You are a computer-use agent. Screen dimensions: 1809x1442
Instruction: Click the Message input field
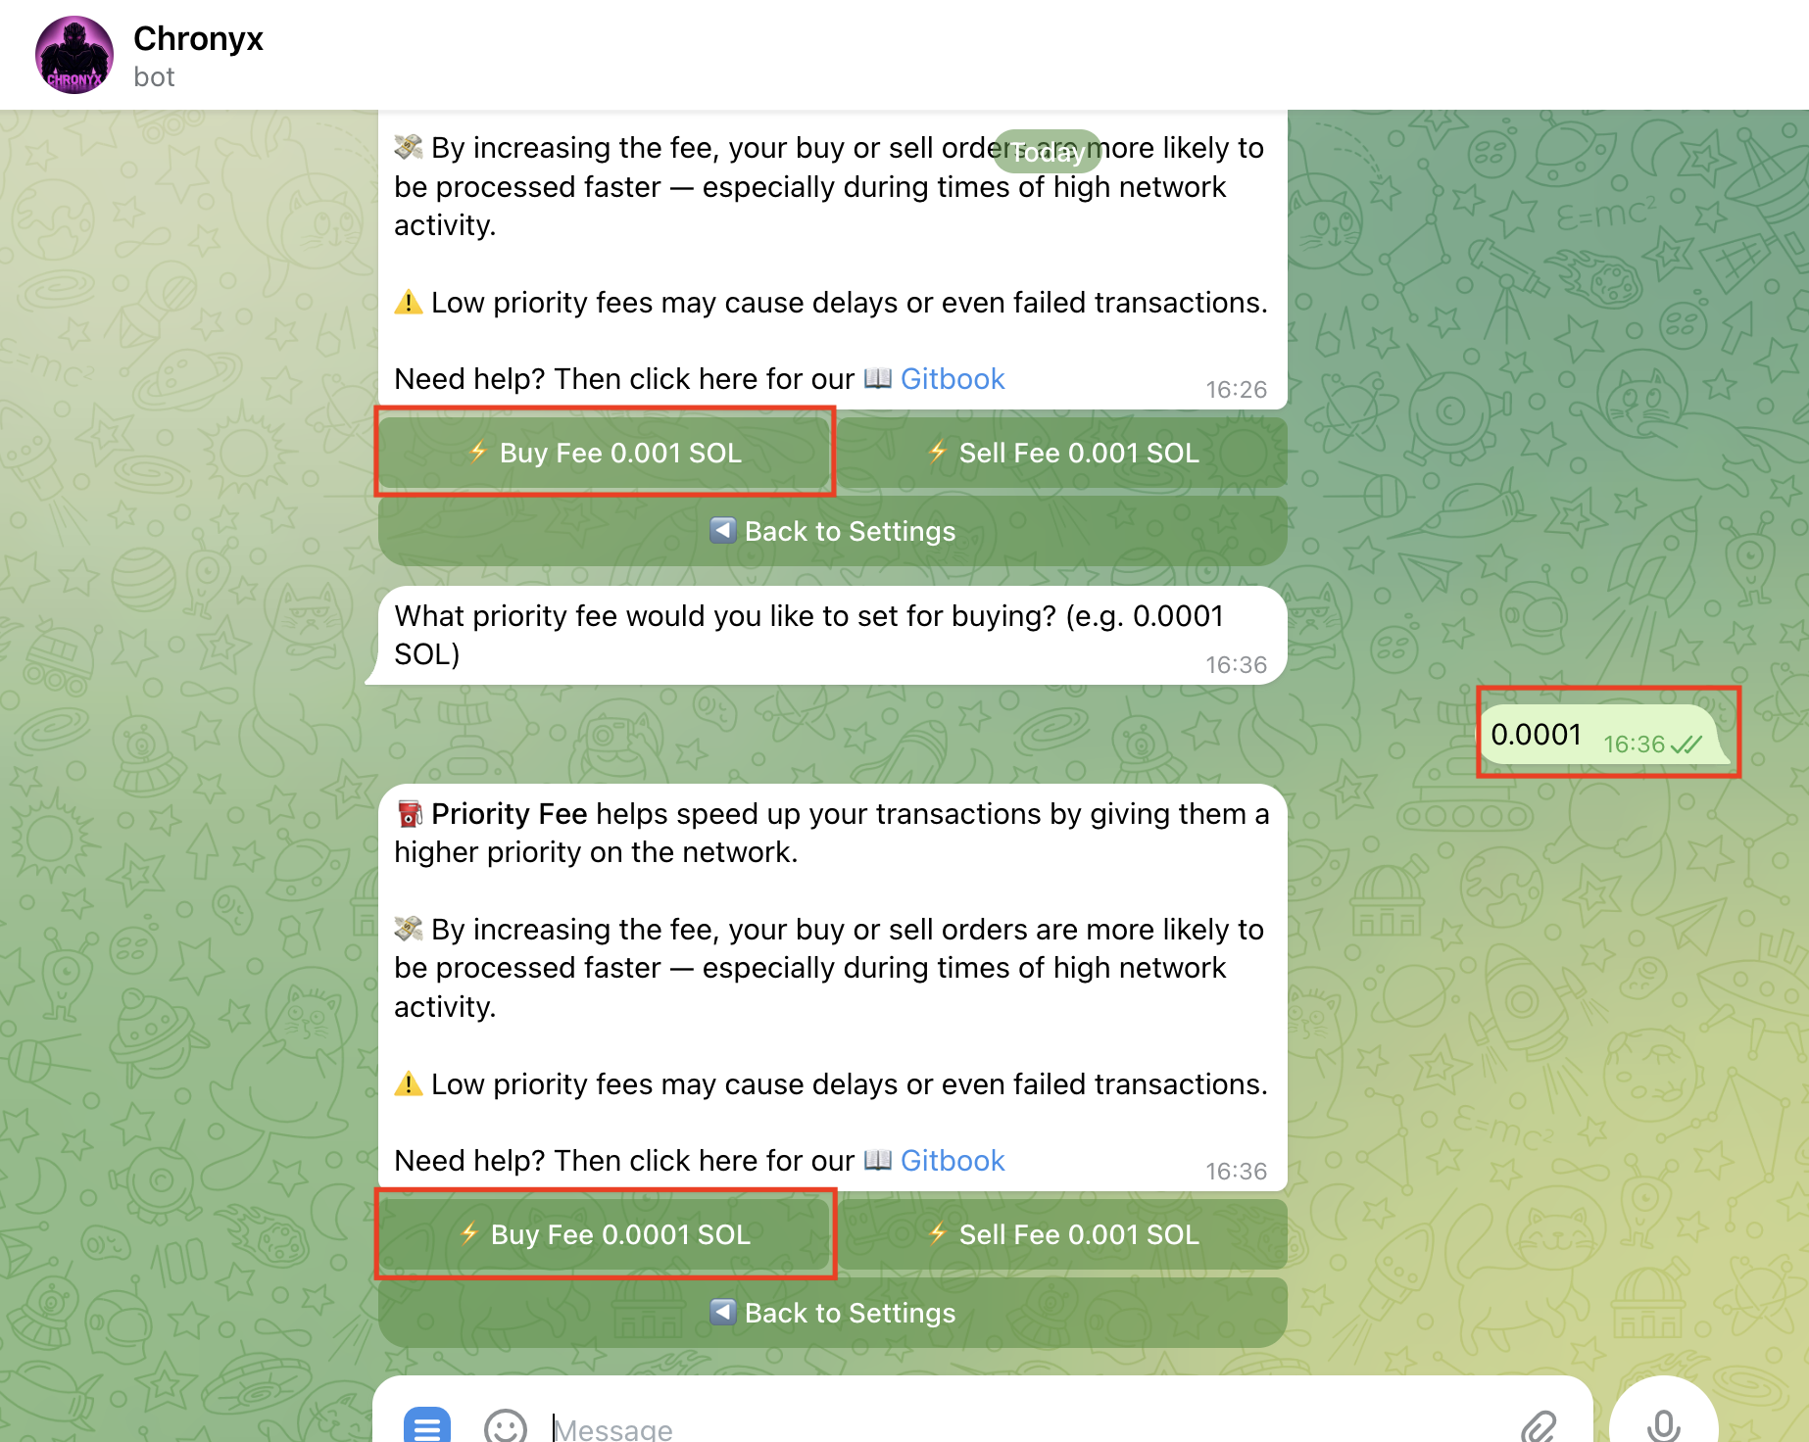click(x=882, y=1426)
